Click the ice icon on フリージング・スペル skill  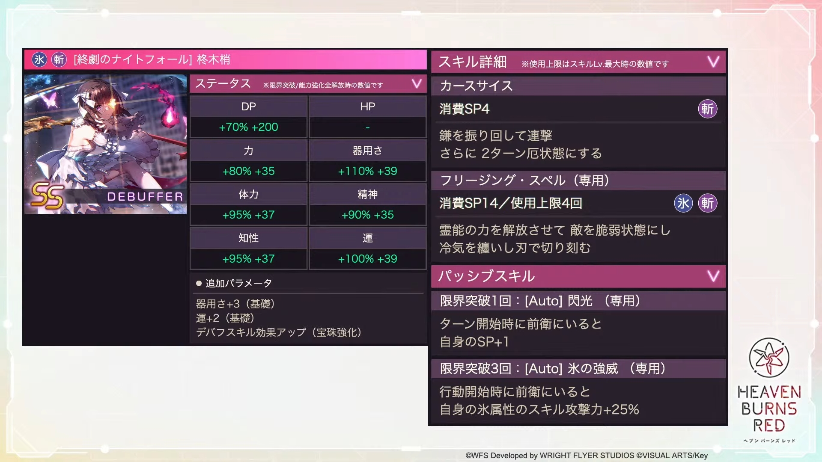click(x=683, y=203)
